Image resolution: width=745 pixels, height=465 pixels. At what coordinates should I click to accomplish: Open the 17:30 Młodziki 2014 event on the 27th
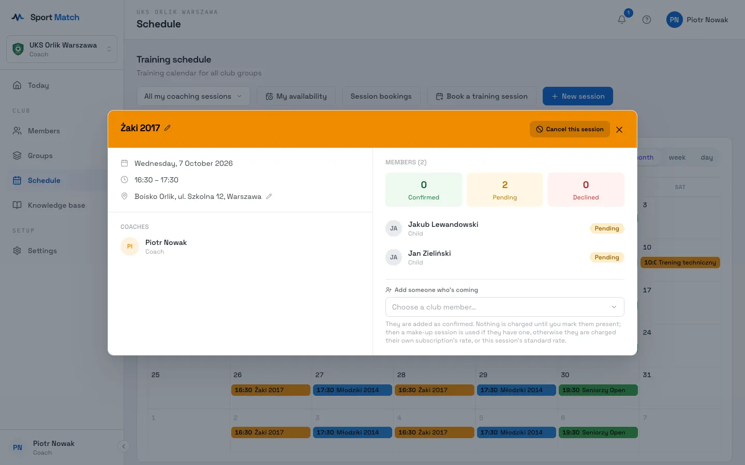(x=352, y=390)
